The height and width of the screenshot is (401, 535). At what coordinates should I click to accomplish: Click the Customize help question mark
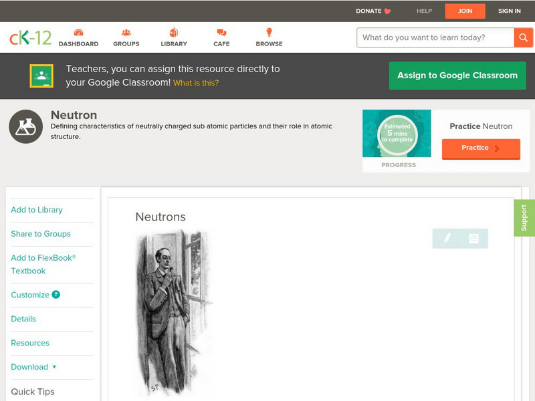tap(56, 295)
